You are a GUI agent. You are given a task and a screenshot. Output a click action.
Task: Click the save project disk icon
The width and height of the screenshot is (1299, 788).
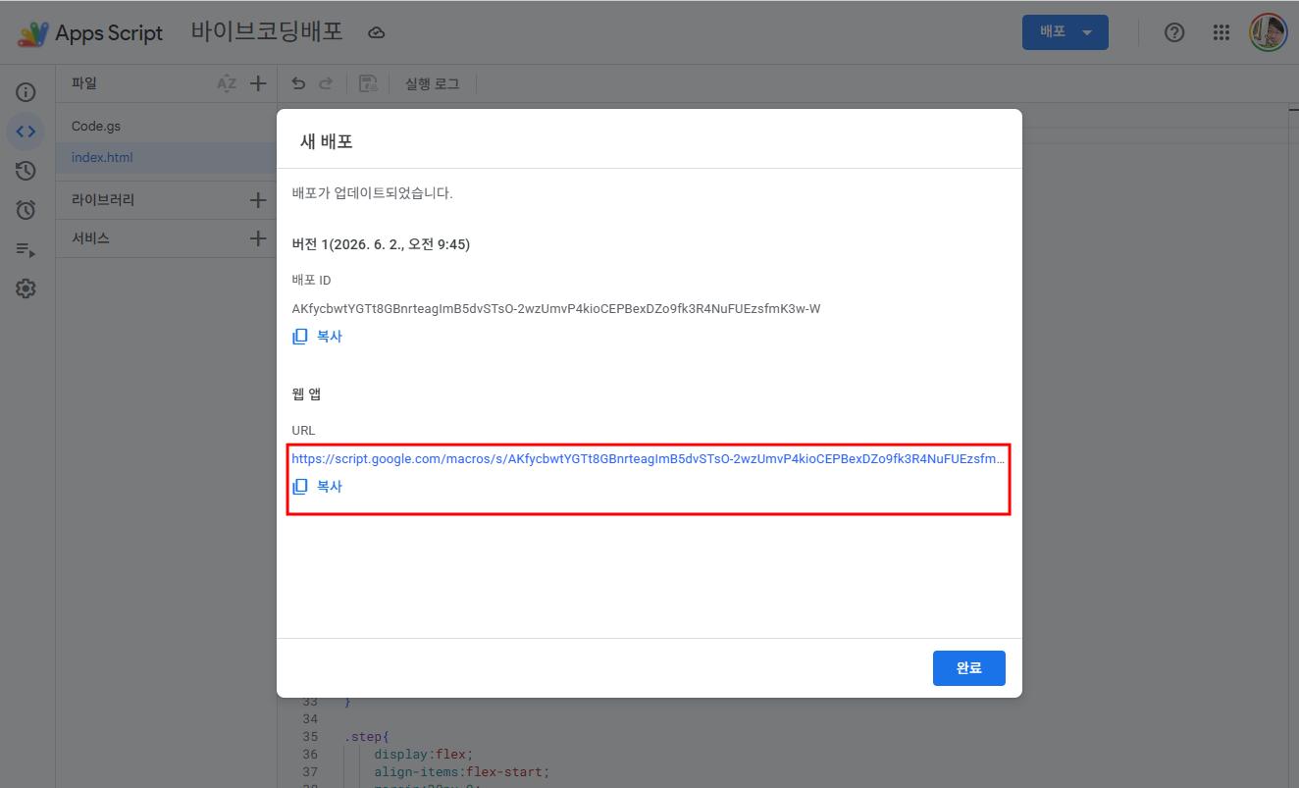coord(368,83)
